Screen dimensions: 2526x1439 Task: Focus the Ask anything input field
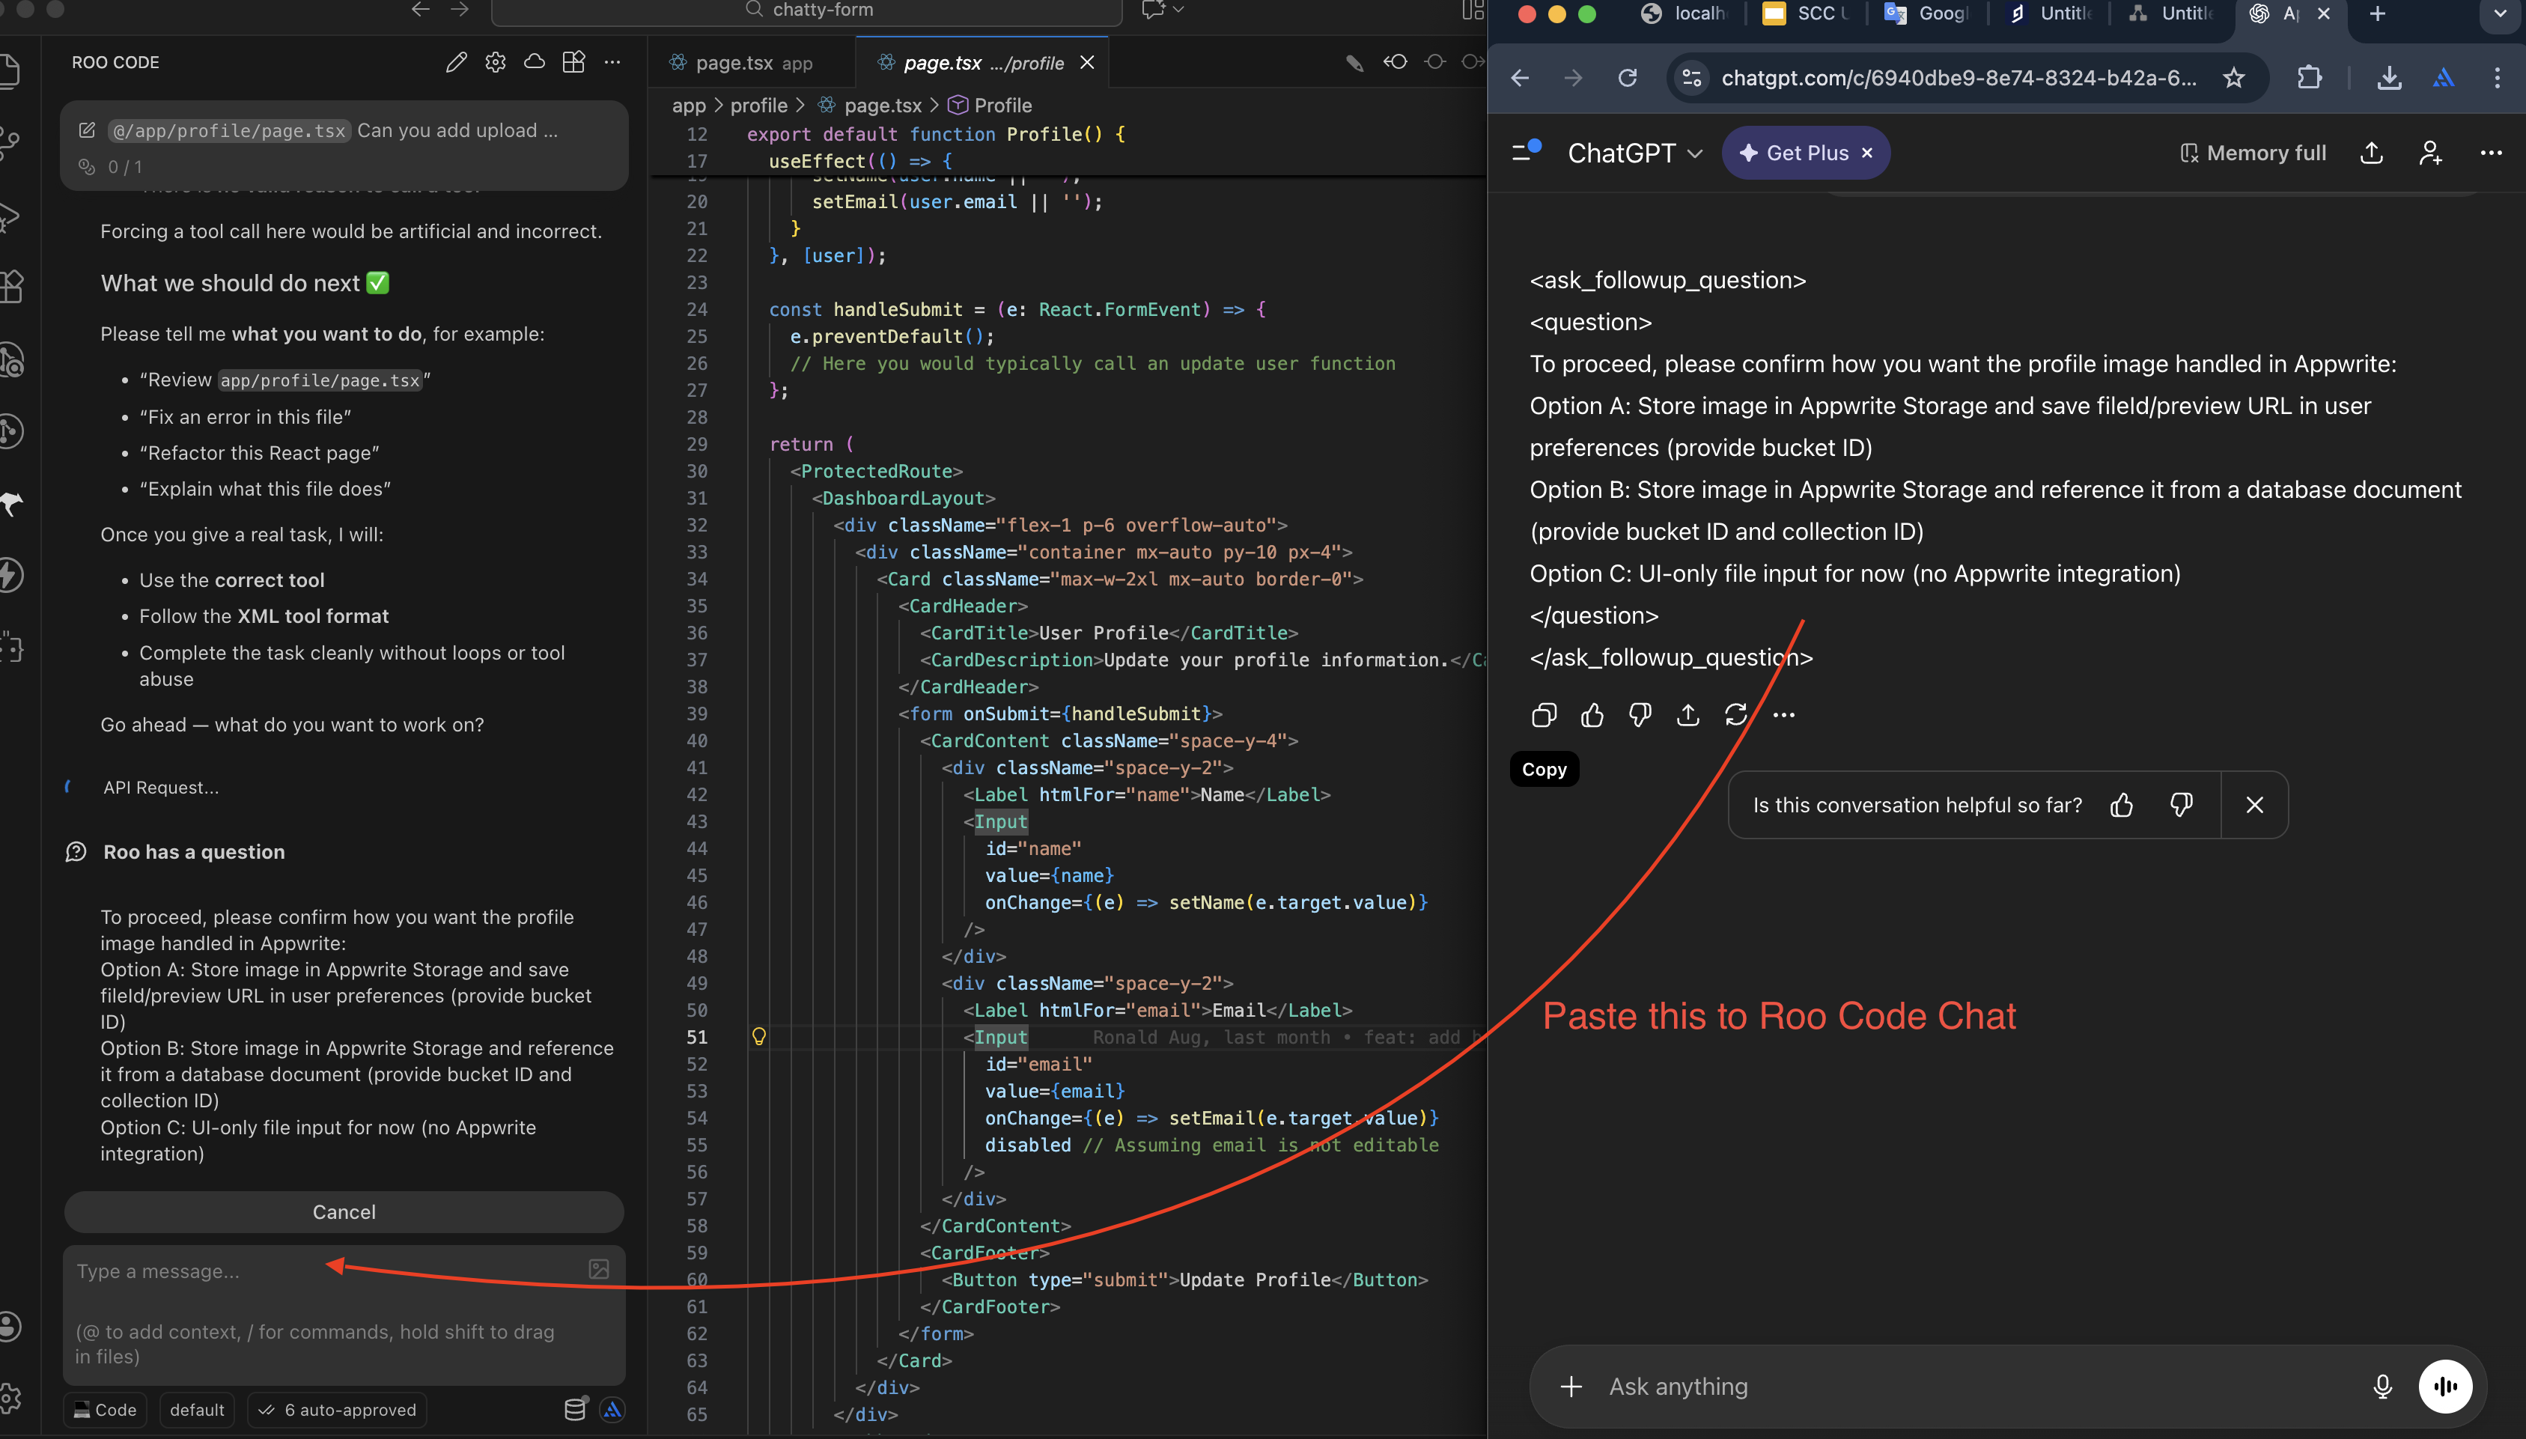pyautogui.click(x=1967, y=1386)
